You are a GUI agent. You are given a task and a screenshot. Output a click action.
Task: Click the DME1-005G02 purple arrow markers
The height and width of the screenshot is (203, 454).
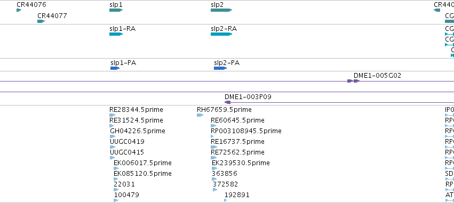354,81
